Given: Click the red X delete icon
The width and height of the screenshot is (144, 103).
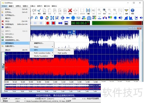Looking at the screenshot, I should click(x=70, y=11).
